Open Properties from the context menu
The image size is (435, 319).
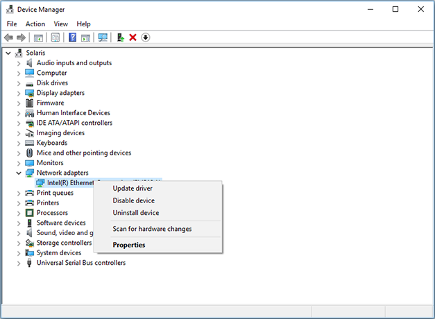129,245
